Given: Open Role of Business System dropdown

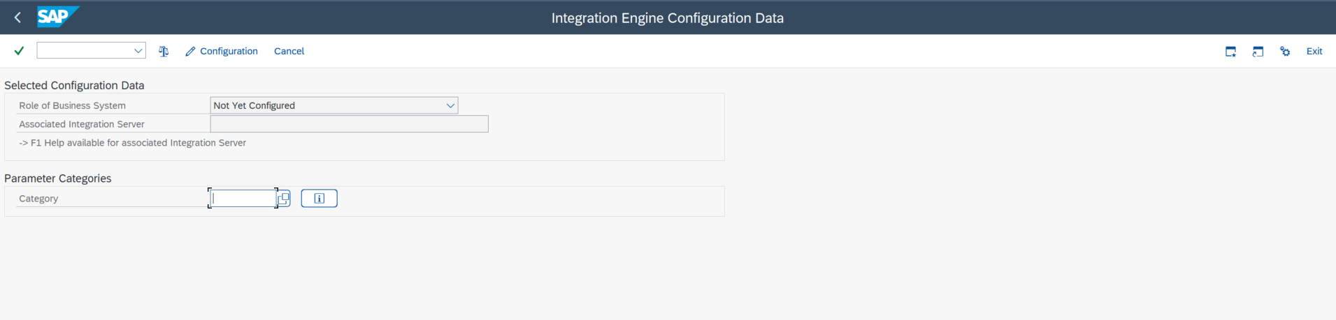Looking at the screenshot, I should (450, 105).
